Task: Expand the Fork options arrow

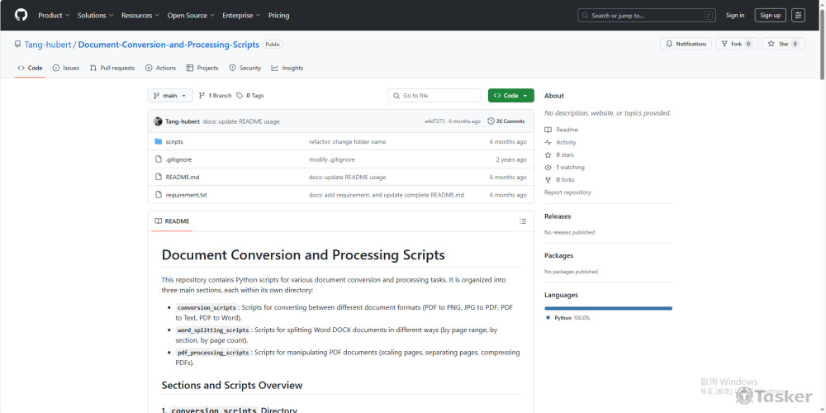Action: 748,44
